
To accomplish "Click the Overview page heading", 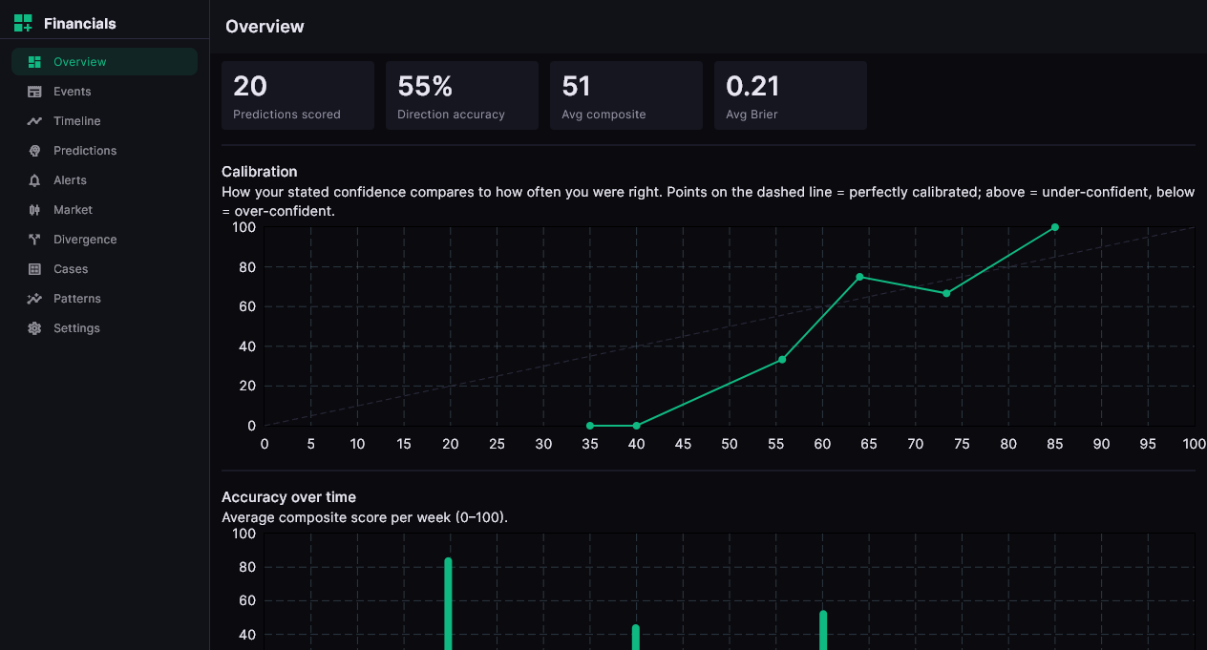I will [x=265, y=27].
